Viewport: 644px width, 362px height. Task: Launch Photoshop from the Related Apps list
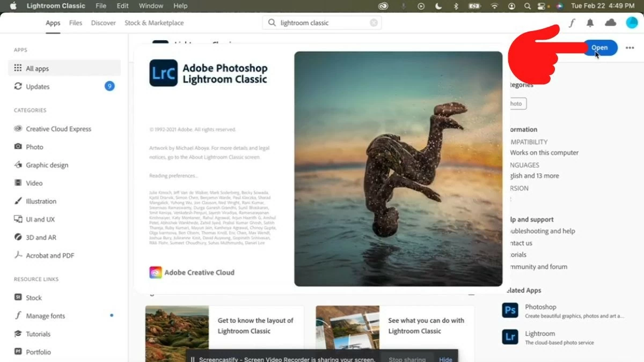coord(509,310)
